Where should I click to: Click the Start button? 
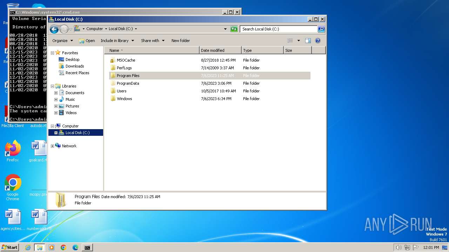click(10, 247)
